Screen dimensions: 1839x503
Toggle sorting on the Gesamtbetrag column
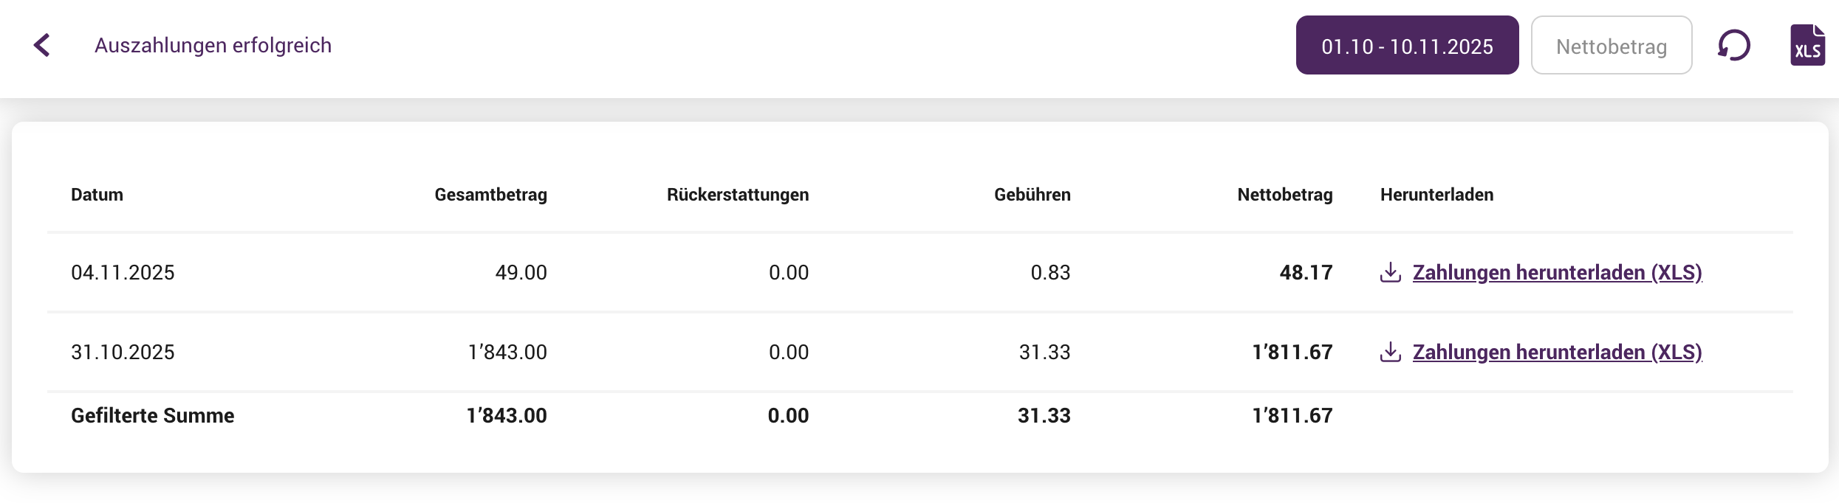coord(490,195)
